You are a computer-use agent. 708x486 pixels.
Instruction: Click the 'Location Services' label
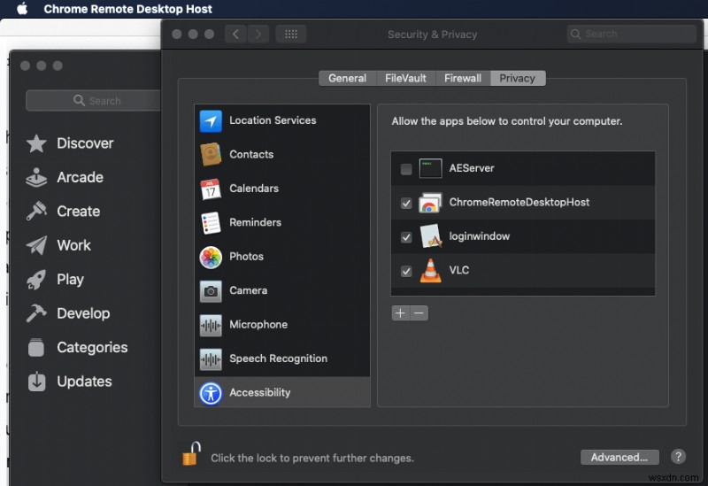[273, 120]
